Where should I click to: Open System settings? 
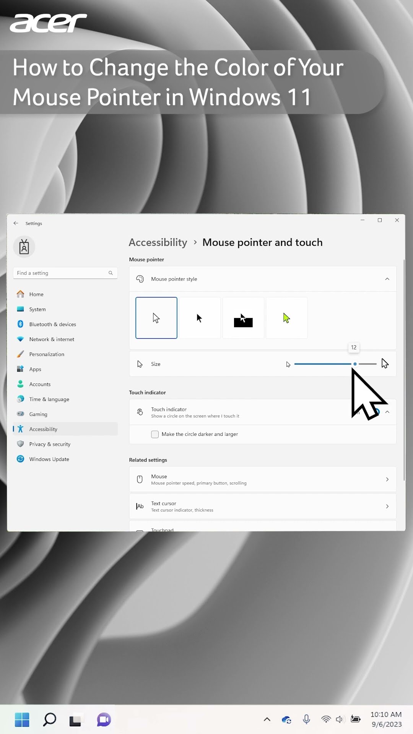[x=65, y=309]
